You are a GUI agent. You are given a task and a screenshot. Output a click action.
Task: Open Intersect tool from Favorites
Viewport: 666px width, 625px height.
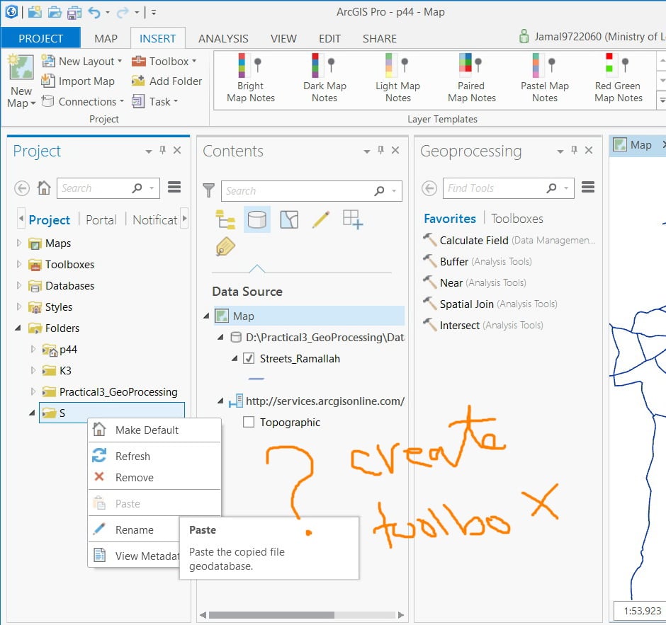pos(483,325)
